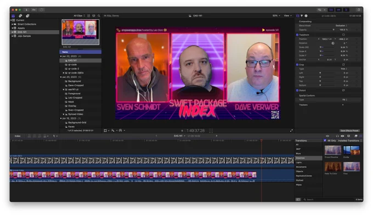Open the Photos and Audio sidebar
This screenshot has height=215, width=373.
coord(20,16)
